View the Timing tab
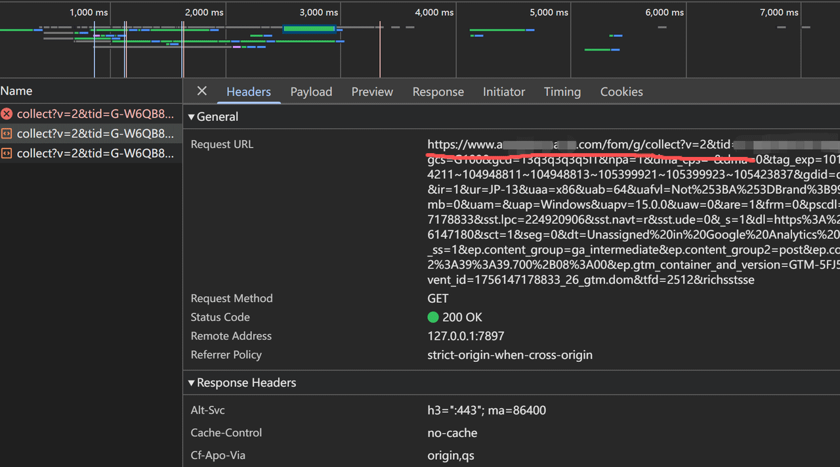The width and height of the screenshot is (840, 467). [x=562, y=92]
